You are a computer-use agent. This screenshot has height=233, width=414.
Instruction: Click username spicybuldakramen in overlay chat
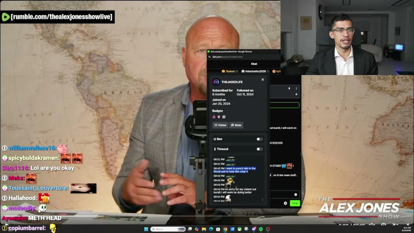click(x=34, y=158)
